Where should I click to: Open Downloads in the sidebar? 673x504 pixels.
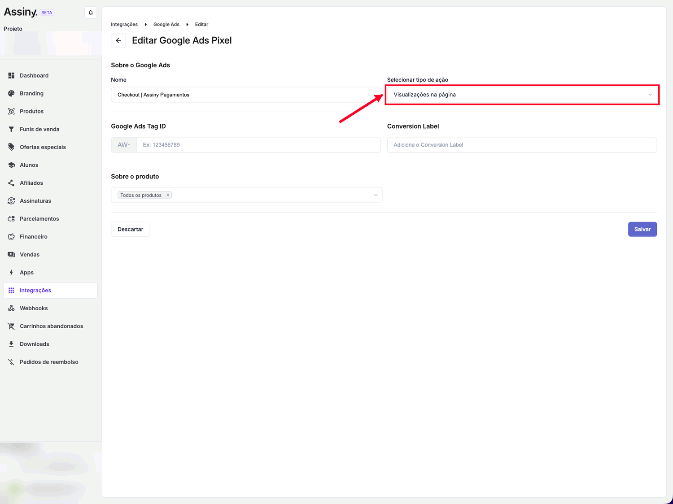(50, 344)
